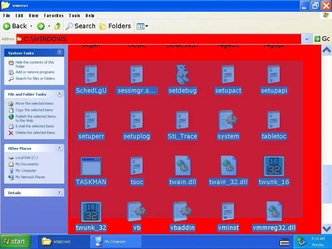
Task: Open the Edit menu
Action: pyautogui.click(x=19, y=16)
